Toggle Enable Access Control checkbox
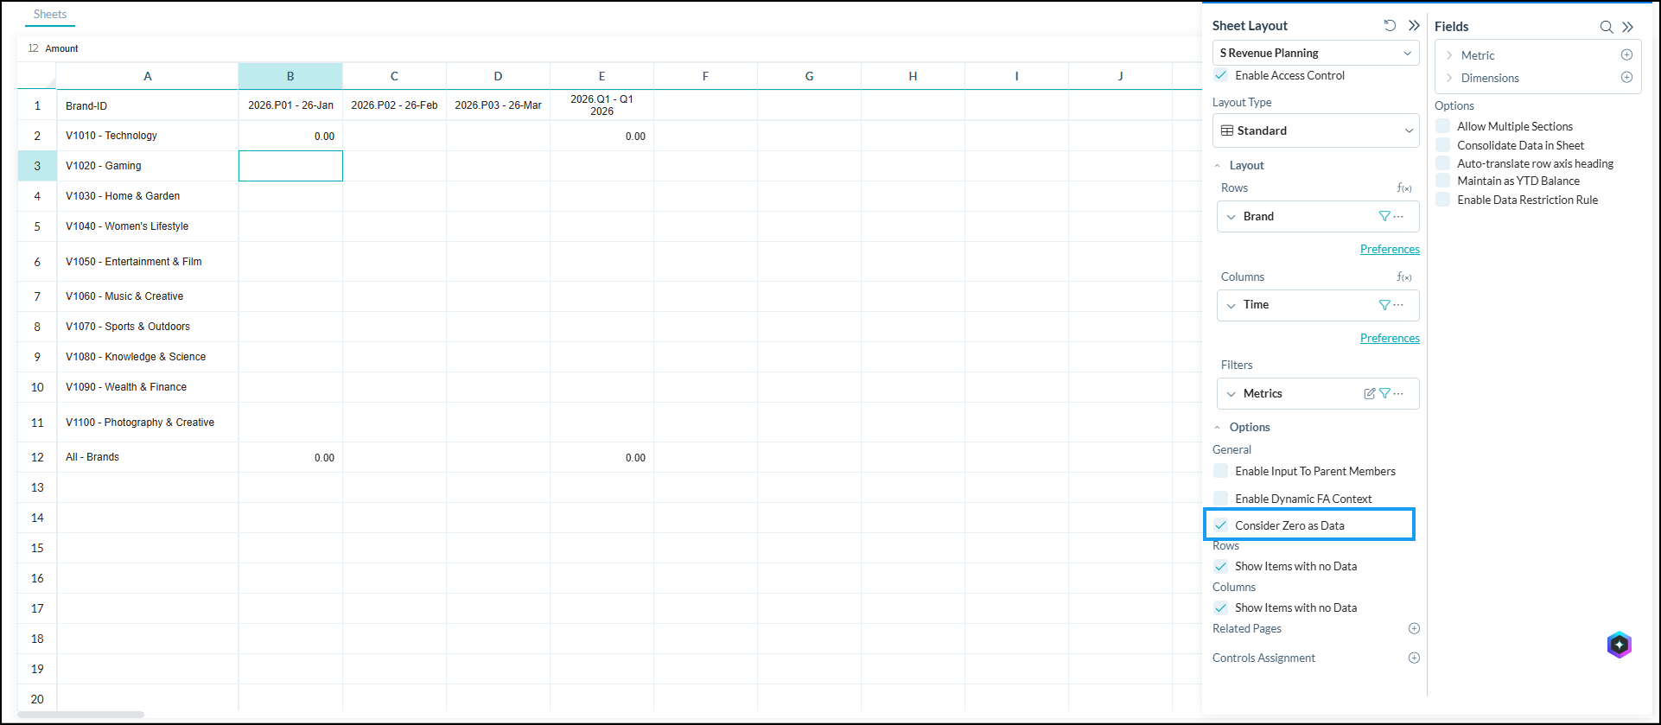The height and width of the screenshot is (725, 1661). [x=1220, y=75]
